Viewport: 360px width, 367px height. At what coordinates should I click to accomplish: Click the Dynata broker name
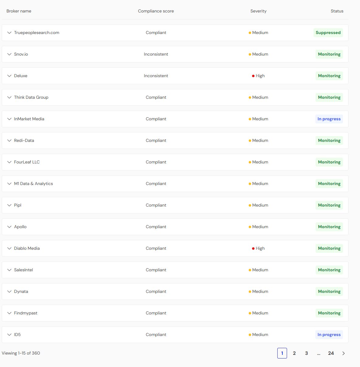tap(21, 291)
